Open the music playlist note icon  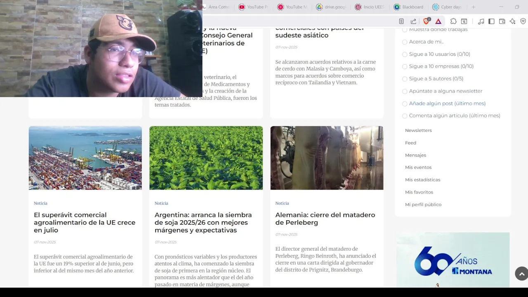click(x=481, y=21)
